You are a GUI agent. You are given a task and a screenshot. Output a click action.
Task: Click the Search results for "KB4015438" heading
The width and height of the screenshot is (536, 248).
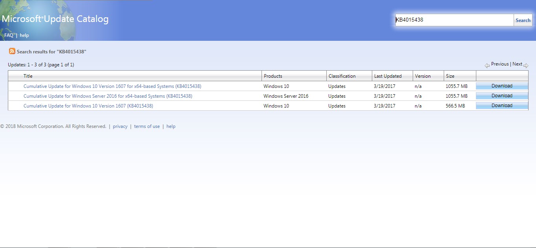pos(51,52)
